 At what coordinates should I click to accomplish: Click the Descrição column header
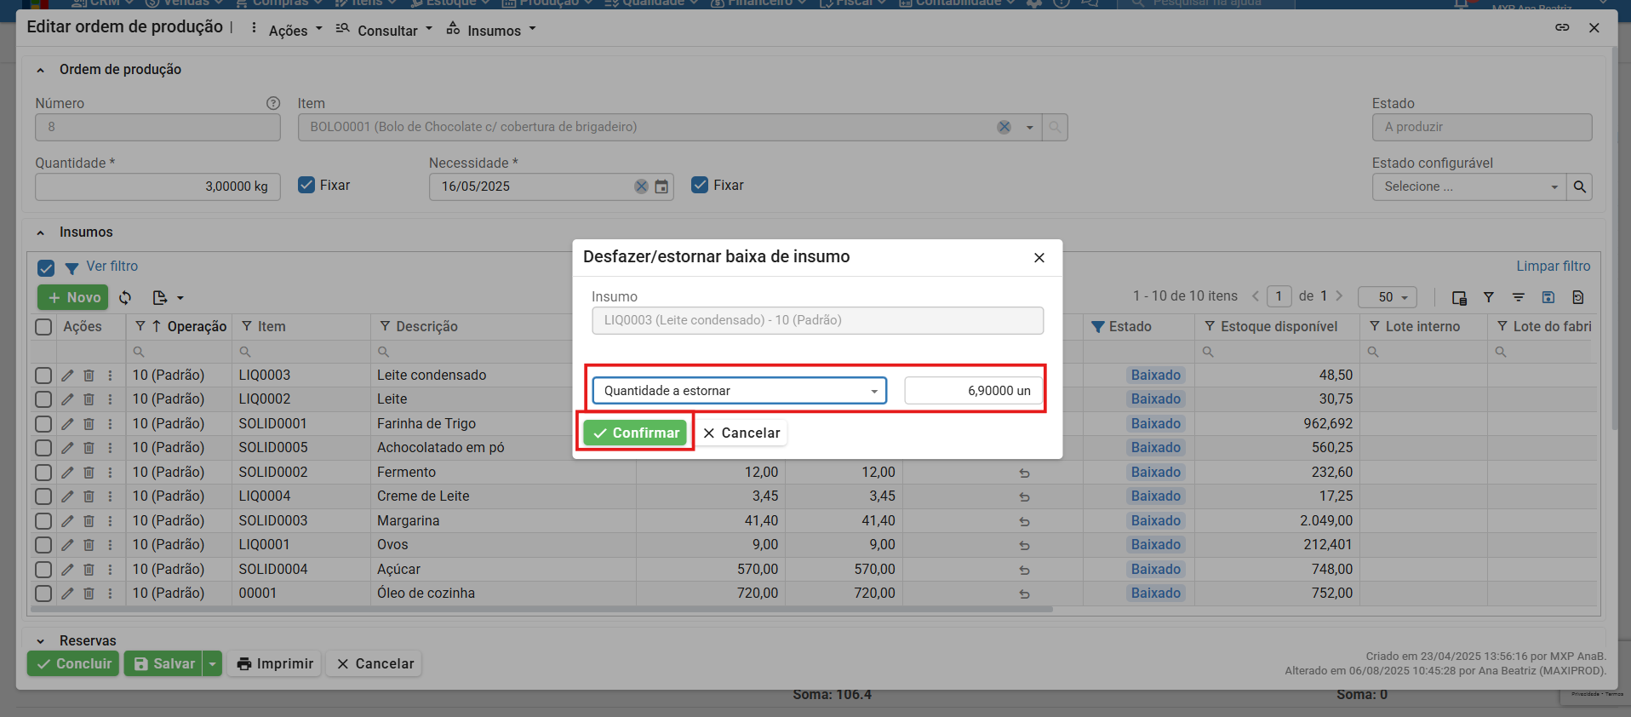[x=426, y=327]
